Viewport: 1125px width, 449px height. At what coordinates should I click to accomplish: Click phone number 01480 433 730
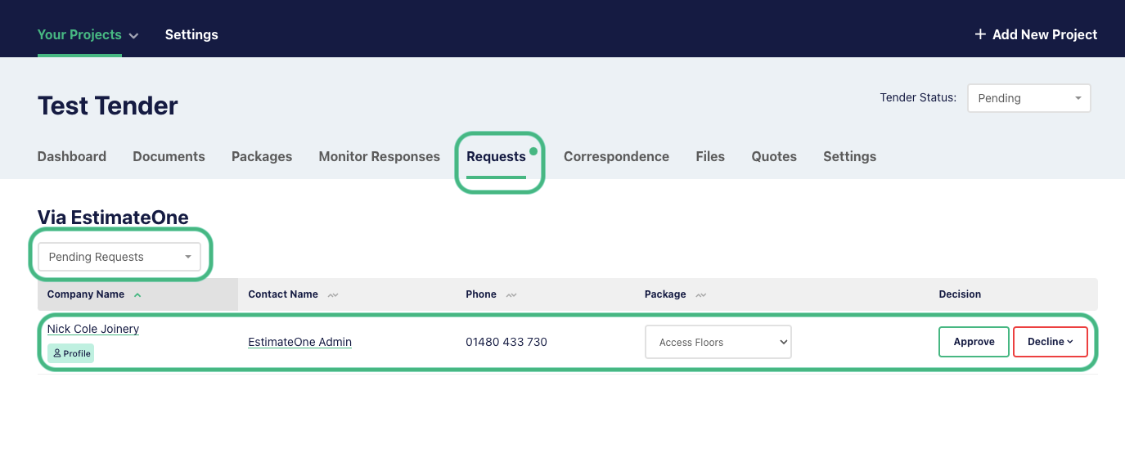(x=506, y=342)
